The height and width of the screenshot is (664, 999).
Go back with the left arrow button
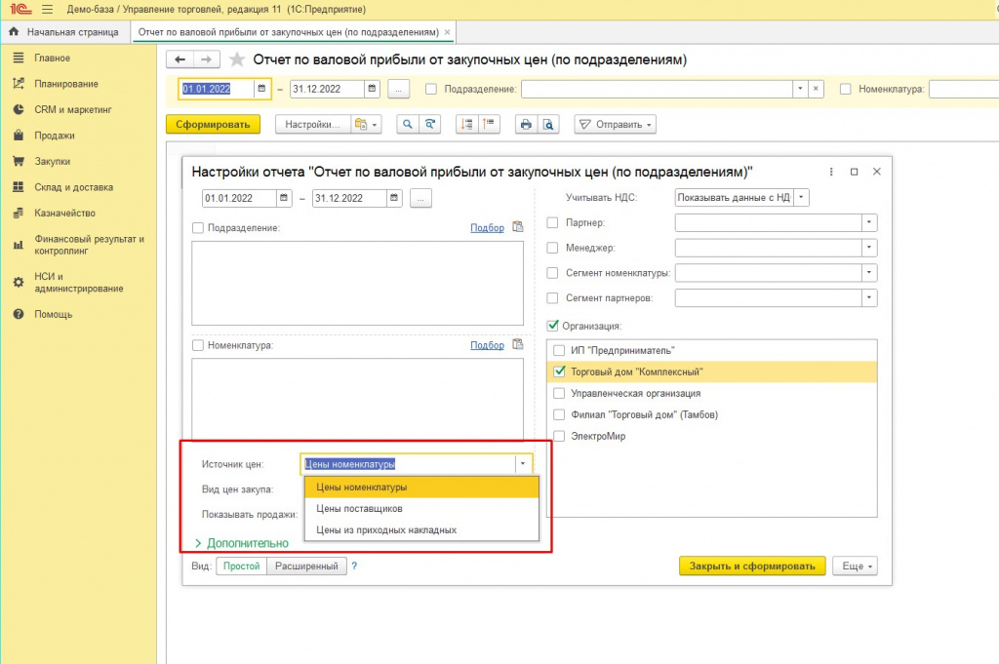click(180, 59)
